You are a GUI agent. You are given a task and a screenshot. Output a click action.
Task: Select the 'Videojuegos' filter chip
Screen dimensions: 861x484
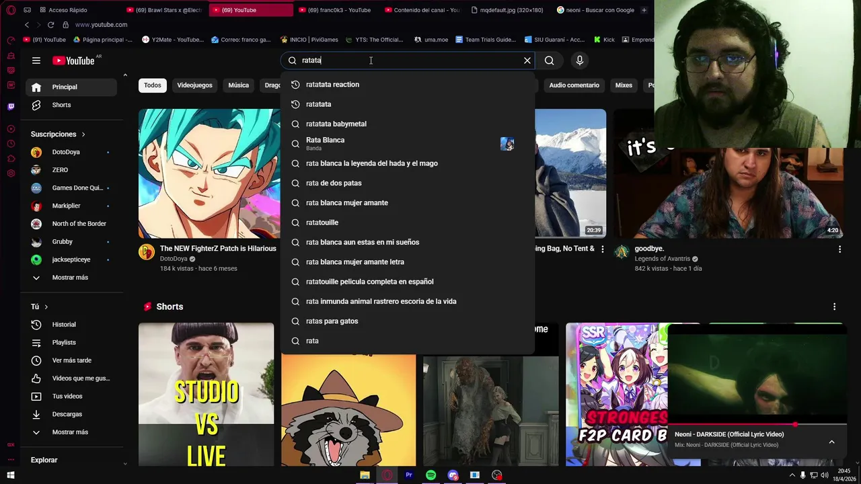(194, 85)
